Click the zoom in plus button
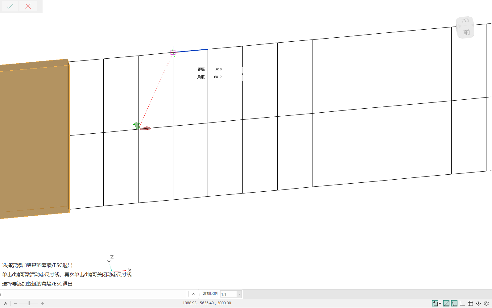This screenshot has height=308, width=492. tap(43, 303)
